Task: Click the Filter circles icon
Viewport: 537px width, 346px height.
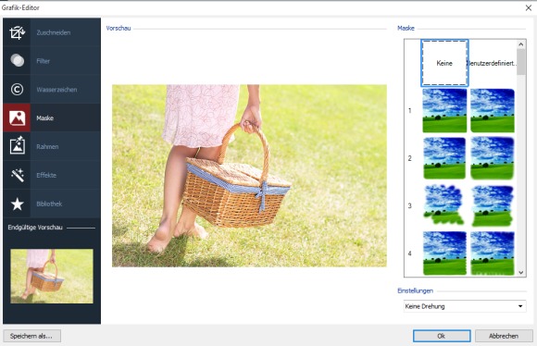Action: coord(17,61)
